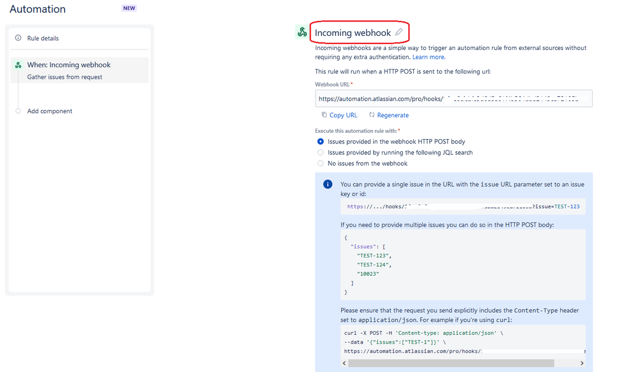Click the "Gather issues from request" subtitle
This screenshot has width=617, height=372.
(64, 77)
